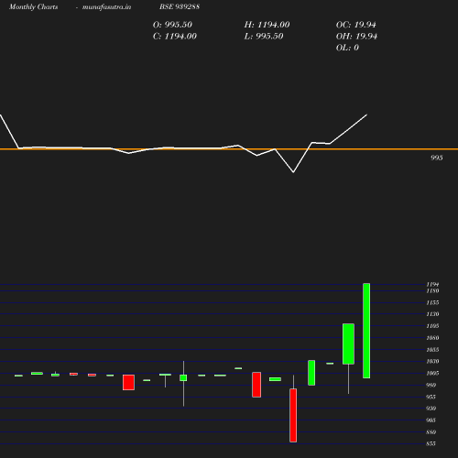Click the 1194 price axis label
Image resolution: width=458 pixels, height=458 pixels.
pyautogui.click(x=432, y=284)
